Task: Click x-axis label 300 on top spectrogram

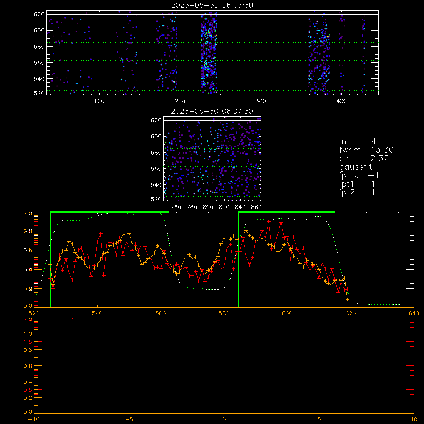Action: pos(261,101)
